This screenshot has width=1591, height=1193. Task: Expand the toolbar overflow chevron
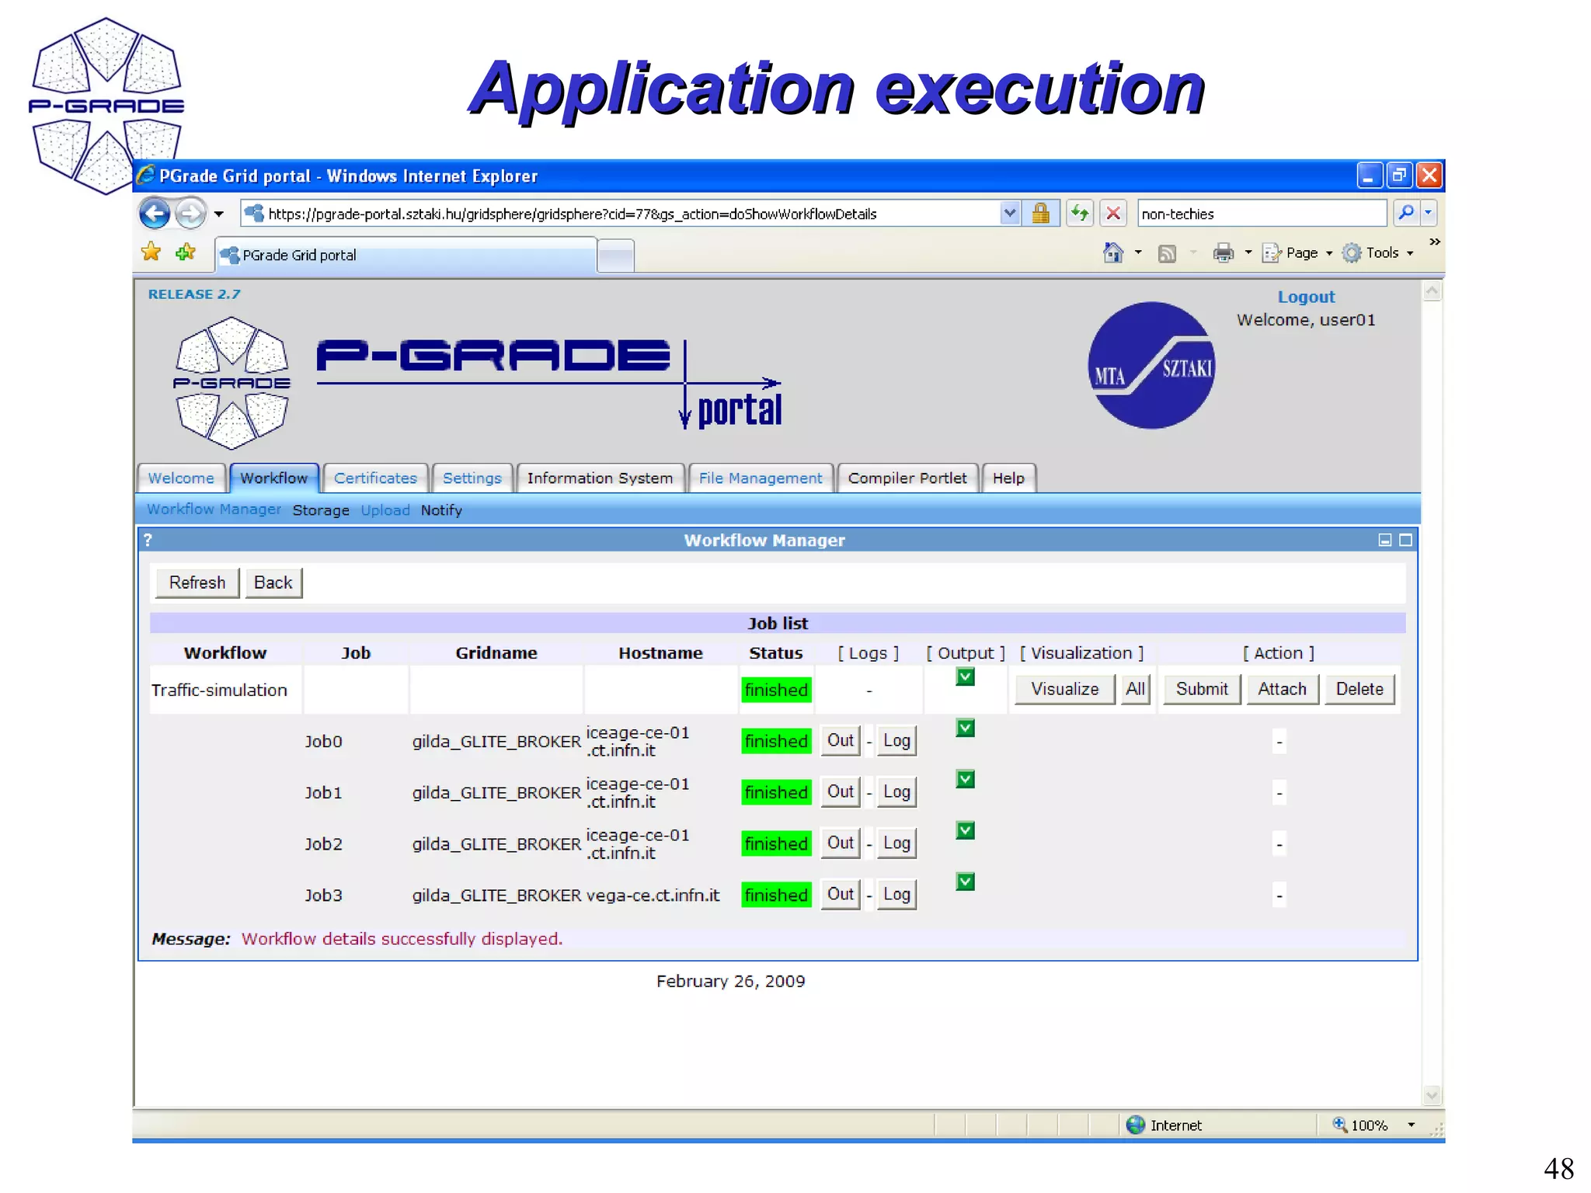click(1434, 242)
